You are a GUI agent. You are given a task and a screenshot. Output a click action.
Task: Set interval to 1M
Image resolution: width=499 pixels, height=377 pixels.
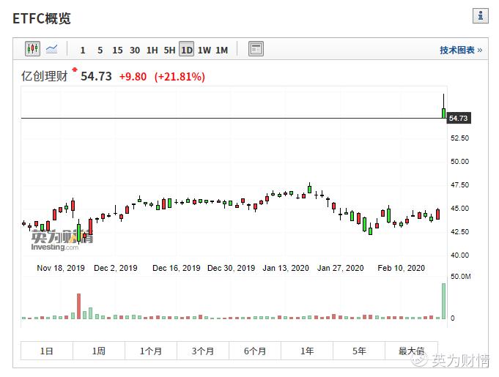(222, 51)
